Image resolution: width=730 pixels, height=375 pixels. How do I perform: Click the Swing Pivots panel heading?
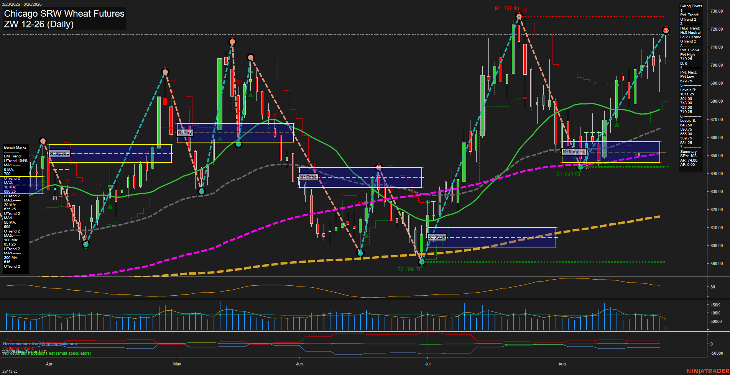click(x=691, y=6)
